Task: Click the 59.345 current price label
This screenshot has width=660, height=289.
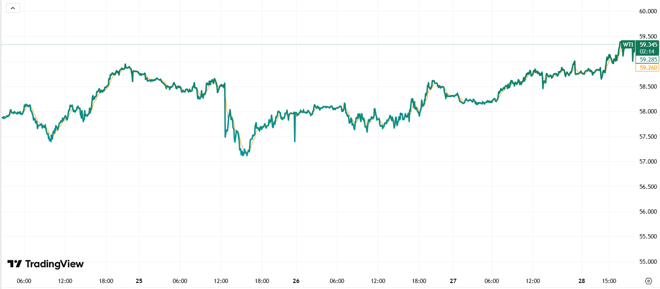Action: (647, 45)
